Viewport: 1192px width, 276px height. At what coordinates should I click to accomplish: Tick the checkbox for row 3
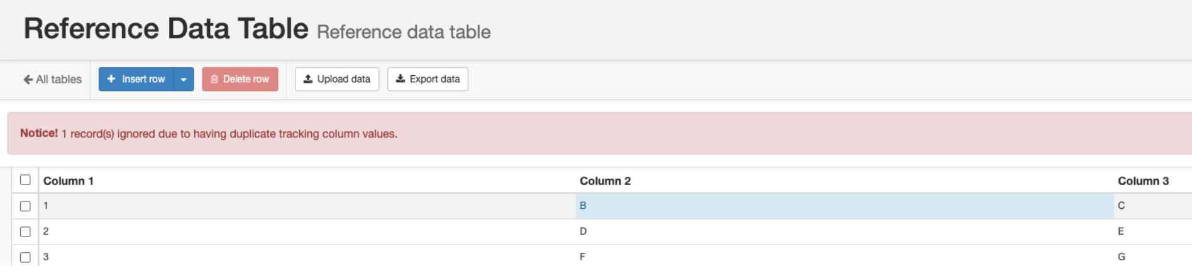point(25,257)
